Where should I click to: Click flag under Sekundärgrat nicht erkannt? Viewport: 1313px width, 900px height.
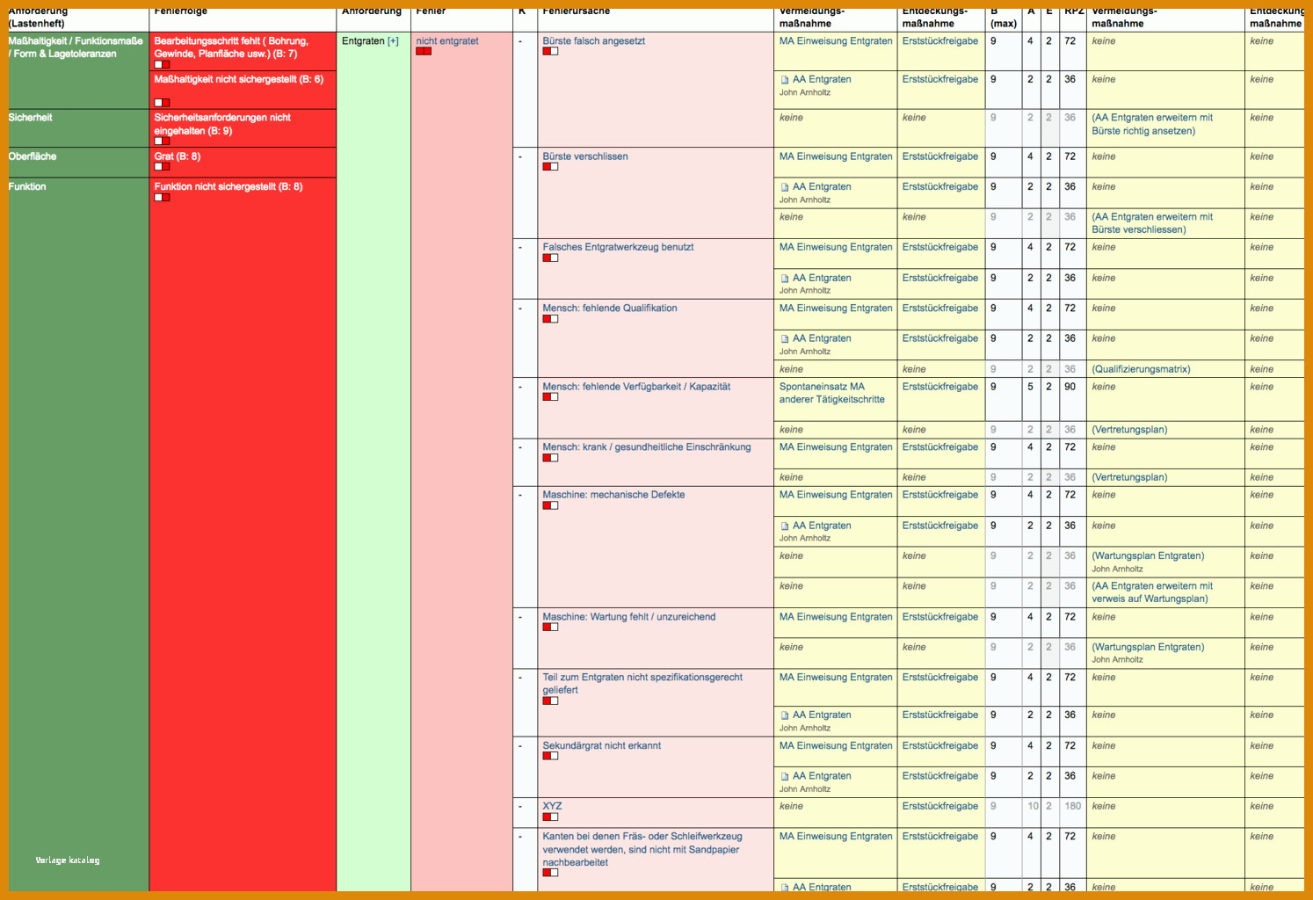click(x=550, y=756)
